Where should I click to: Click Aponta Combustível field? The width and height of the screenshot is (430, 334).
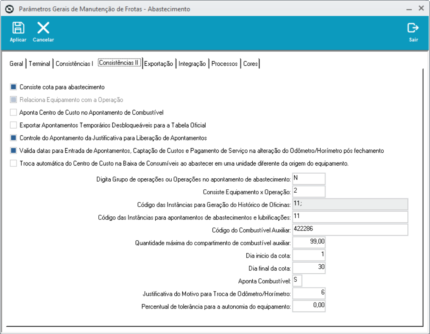297,281
